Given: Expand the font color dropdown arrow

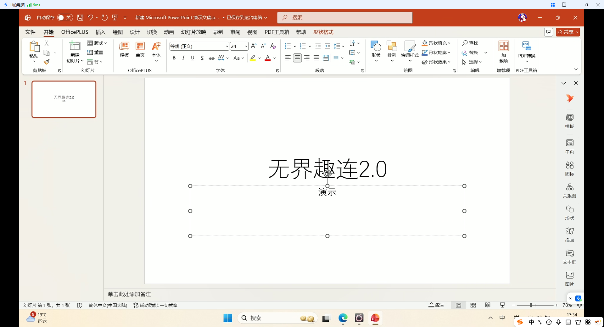Looking at the screenshot, I should [274, 58].
